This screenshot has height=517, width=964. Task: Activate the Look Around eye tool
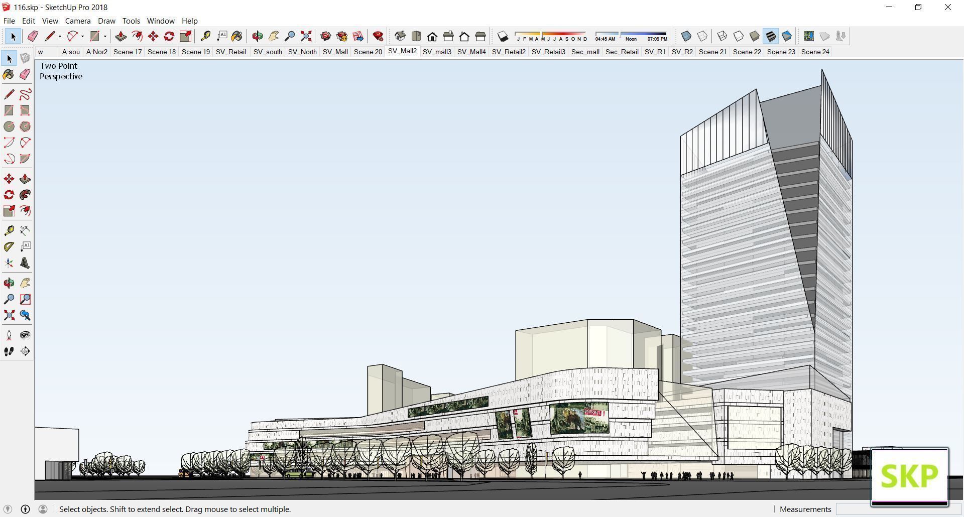[25, 335]
